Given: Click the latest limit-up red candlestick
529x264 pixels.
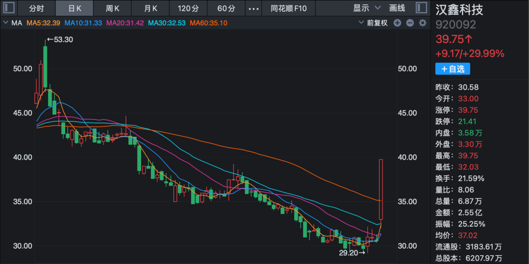Looking at the screenshot, I should tap(381, 189).
